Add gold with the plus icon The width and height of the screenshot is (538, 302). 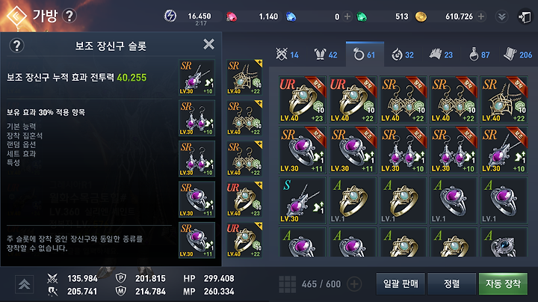click(x=481, y=16)
